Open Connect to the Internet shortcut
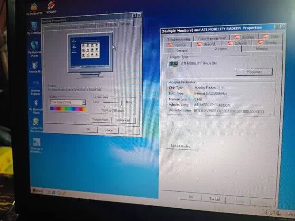Viewport: 295px width, 221px height. tap(37, 125)
